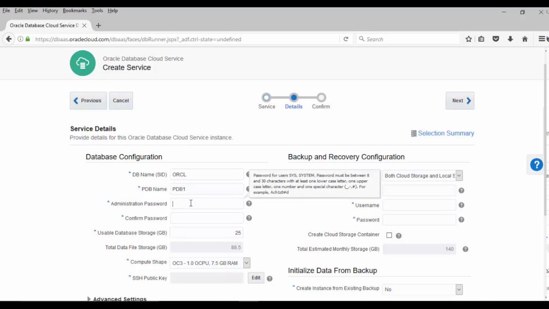
Task: Open Backup Destination dropdown
Action: point(459,175)
